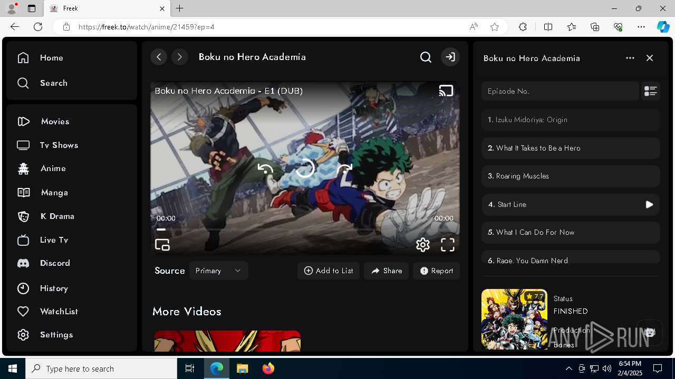Open File Explorer from taskbar

coord(242,368)
